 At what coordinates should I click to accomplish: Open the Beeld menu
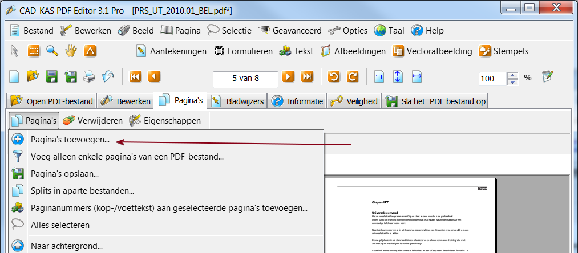point(136,31)
